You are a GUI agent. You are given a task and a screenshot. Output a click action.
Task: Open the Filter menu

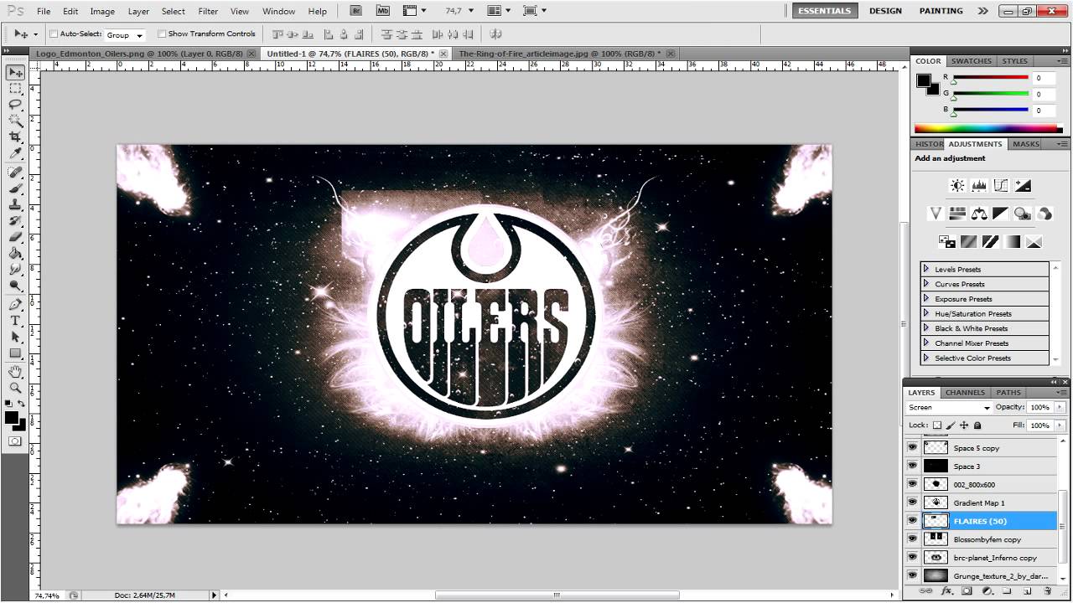(207, 11)
